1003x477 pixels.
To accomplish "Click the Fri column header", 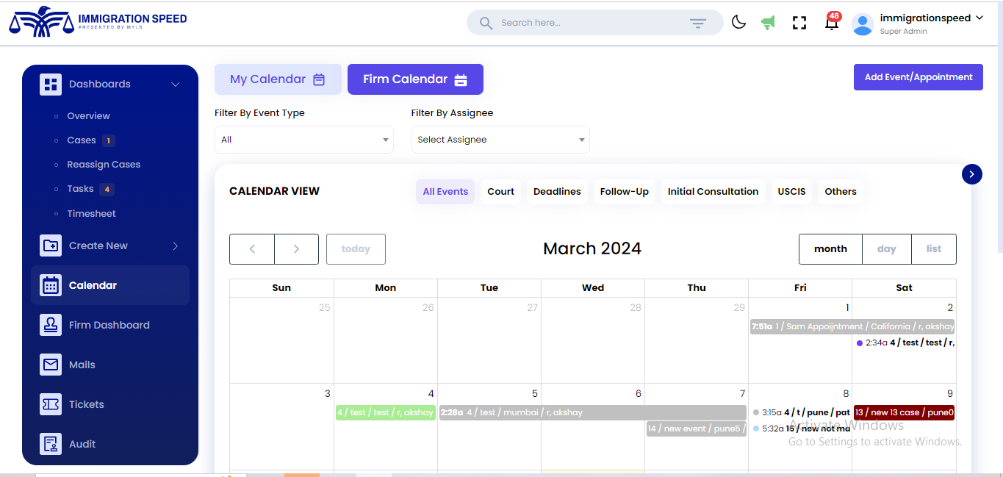I will coord(800,288).
